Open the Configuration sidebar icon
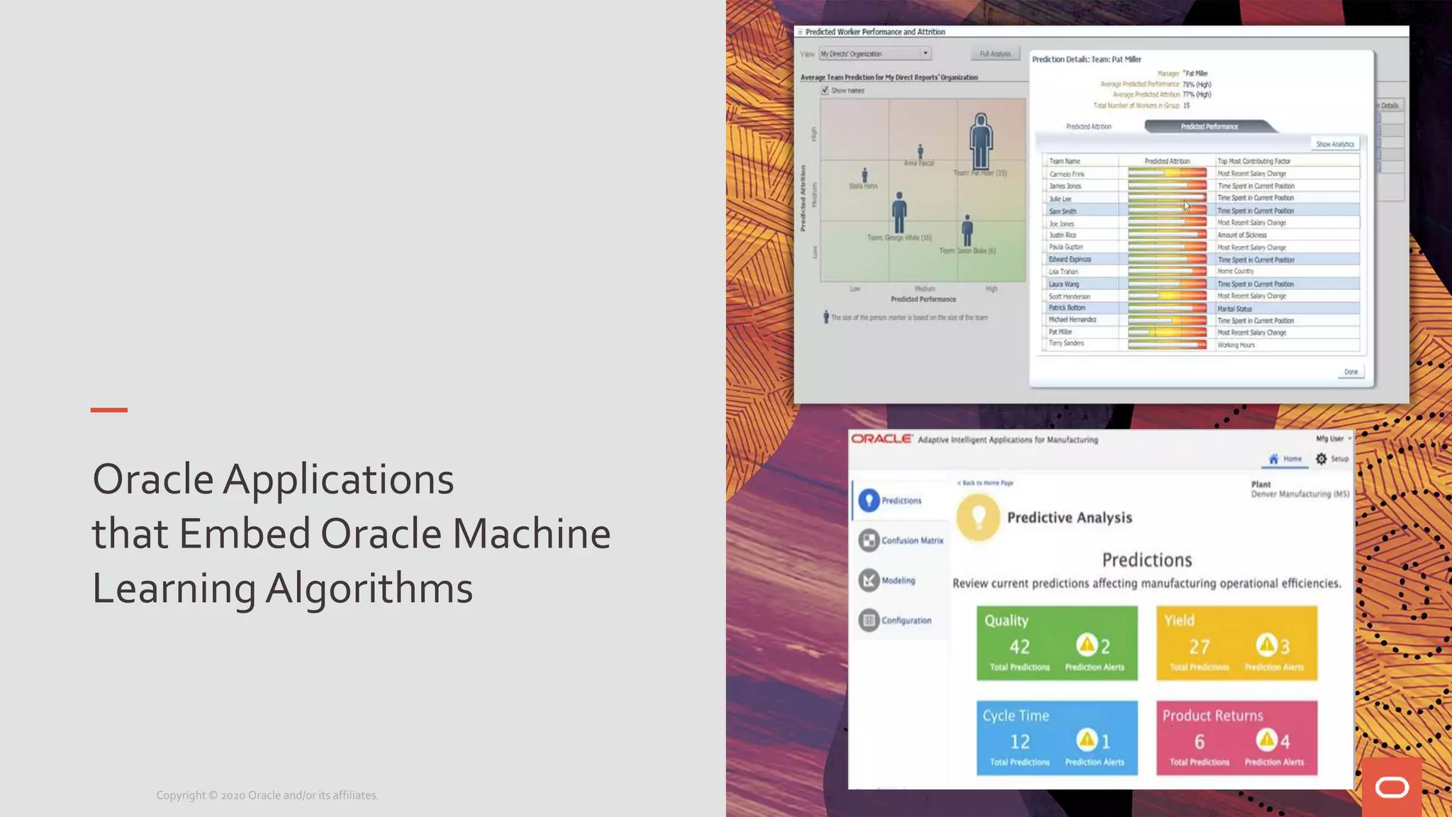Viewport: 1452px width, 817px height. tap(869, 621)
